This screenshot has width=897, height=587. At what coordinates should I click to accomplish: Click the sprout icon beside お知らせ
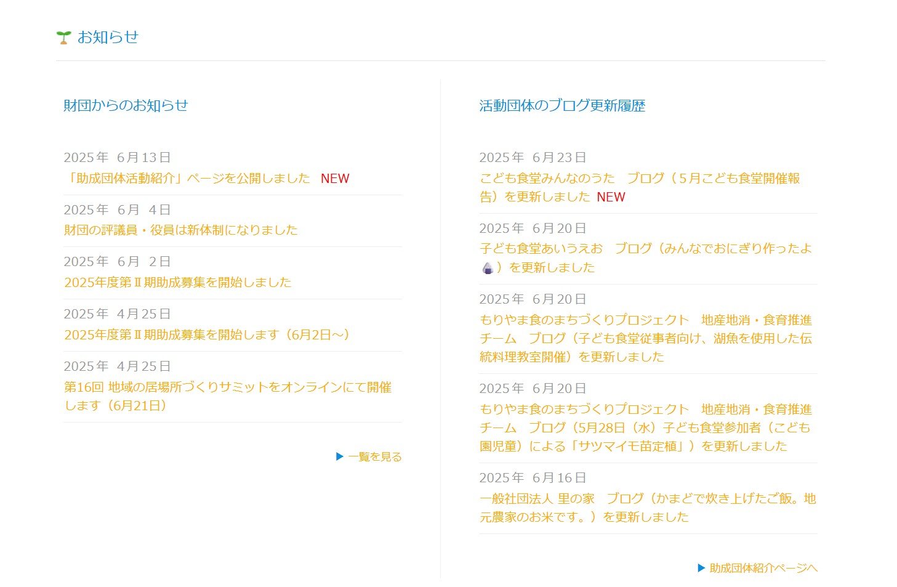63,38
